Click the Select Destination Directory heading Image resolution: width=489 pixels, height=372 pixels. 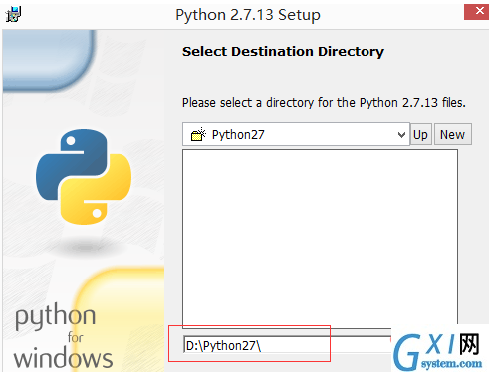pyautogui.click(x=283, y=52)
